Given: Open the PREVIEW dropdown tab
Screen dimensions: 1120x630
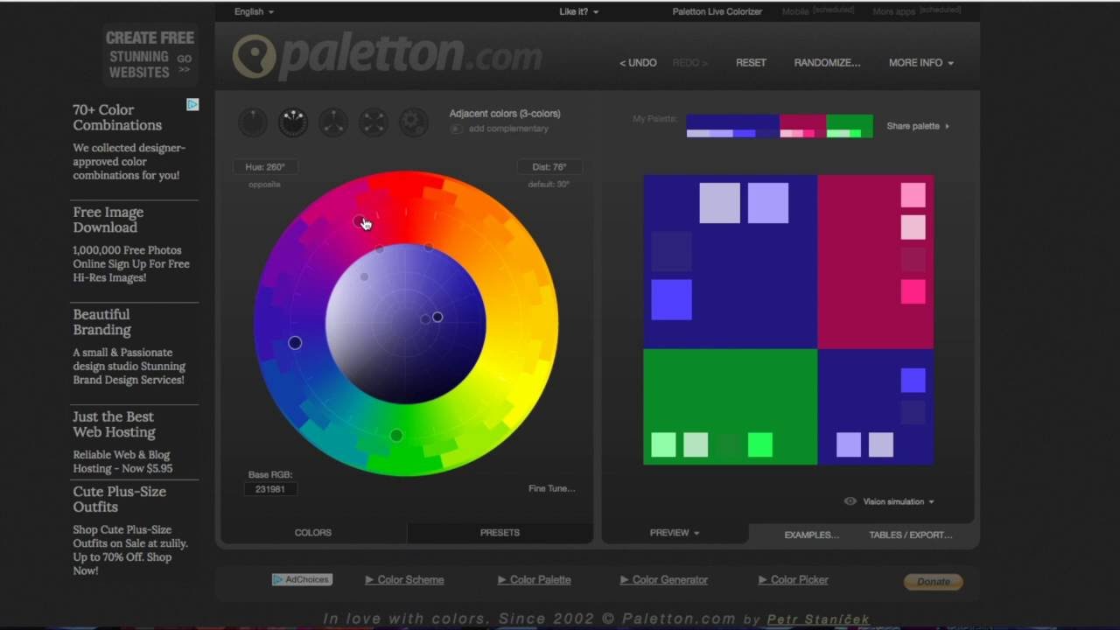Looking at the screenshot, I should pyautogui.click(x=675, y=533).
